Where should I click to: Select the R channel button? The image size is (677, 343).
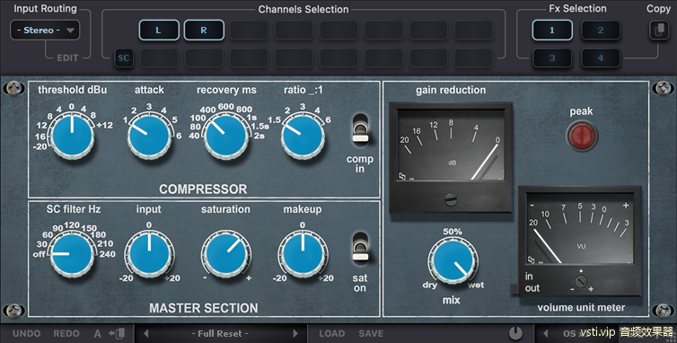(204, 31)
